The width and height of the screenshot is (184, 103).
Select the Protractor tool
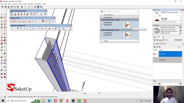coord(2,50)
